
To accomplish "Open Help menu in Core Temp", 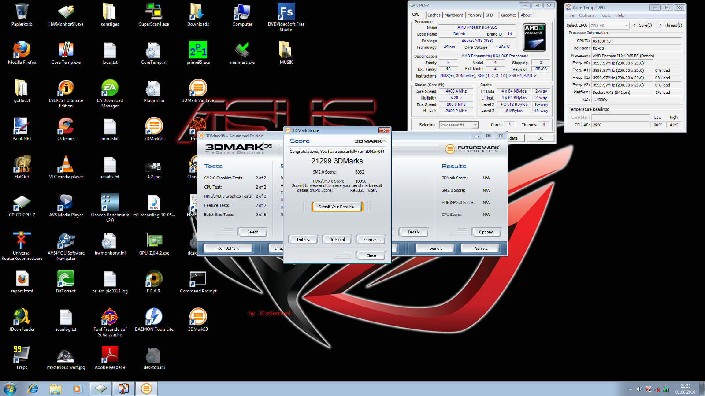I will coord(620,15).
